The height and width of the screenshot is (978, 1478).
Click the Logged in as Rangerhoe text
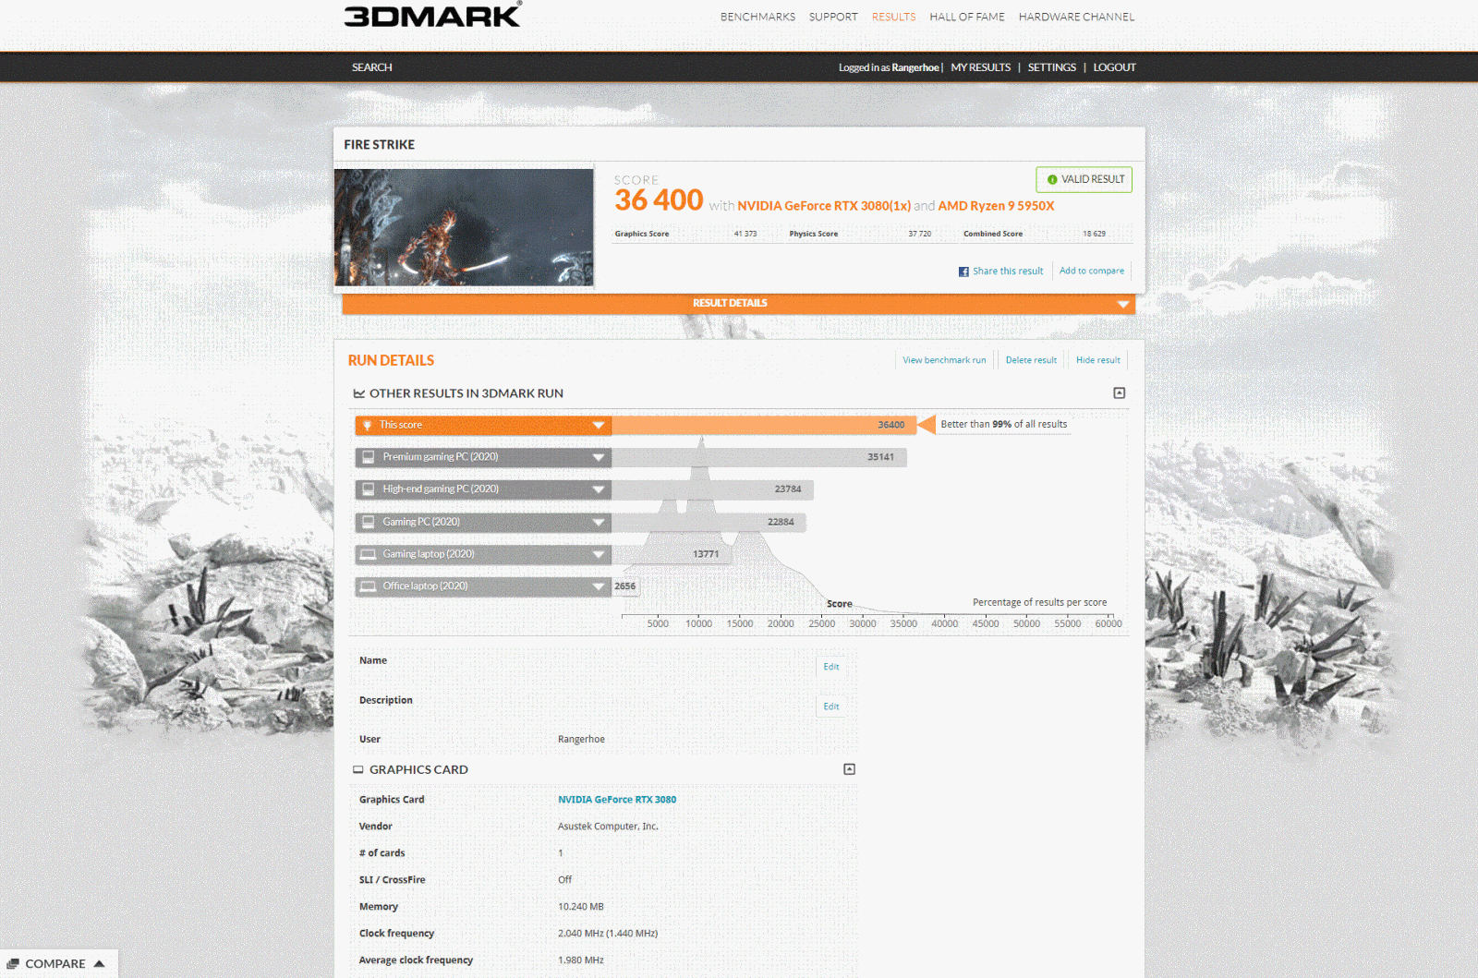click(889, 67)
